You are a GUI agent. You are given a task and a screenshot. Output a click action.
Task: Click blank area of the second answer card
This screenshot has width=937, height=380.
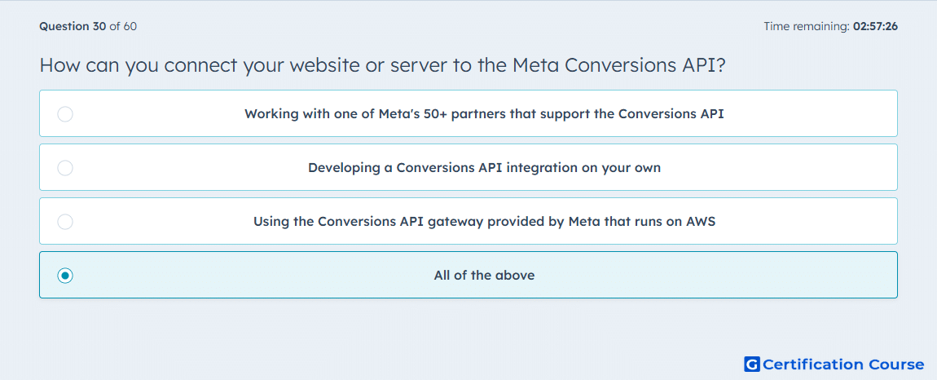pos(776,167)
